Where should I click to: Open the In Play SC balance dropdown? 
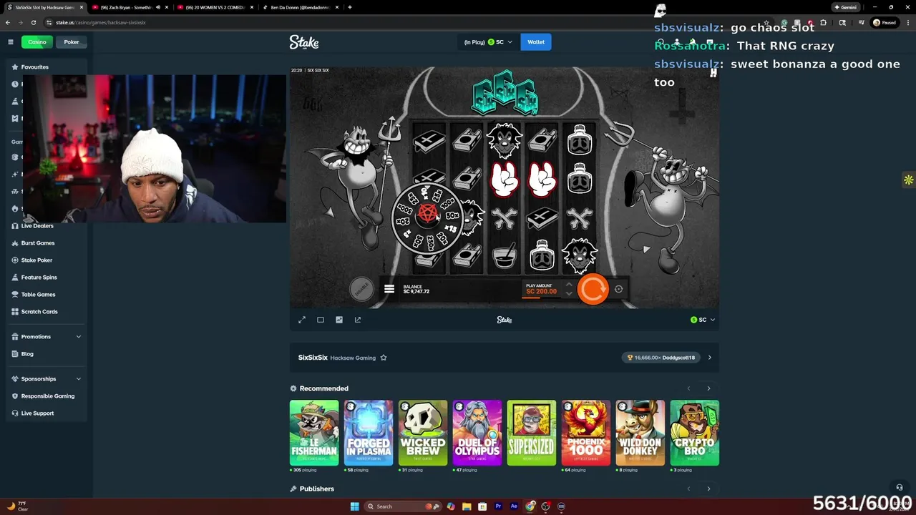[x=488, y=42]
